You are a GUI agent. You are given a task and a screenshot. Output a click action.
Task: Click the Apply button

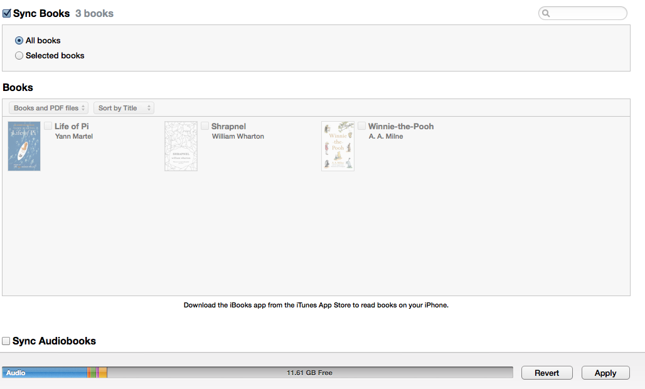(605, 372)
